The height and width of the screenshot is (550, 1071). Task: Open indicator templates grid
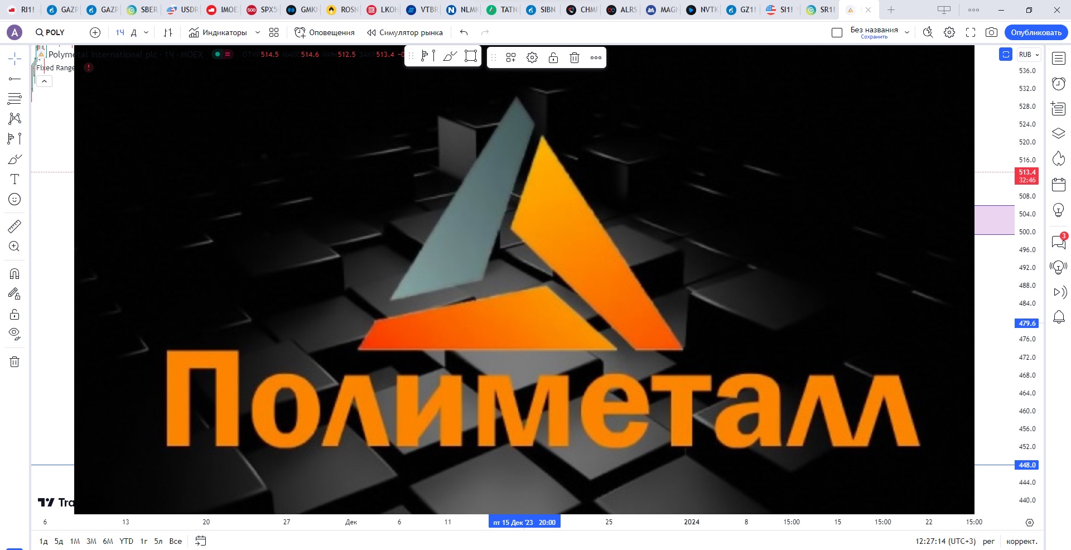274,32
